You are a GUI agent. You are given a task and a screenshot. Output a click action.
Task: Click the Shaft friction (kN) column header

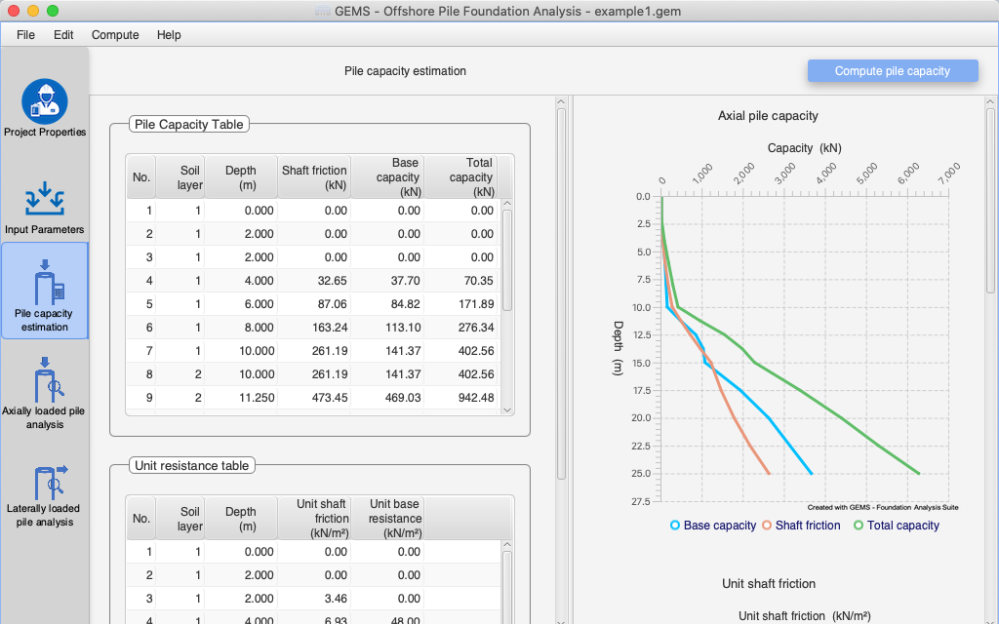(314, 177)
